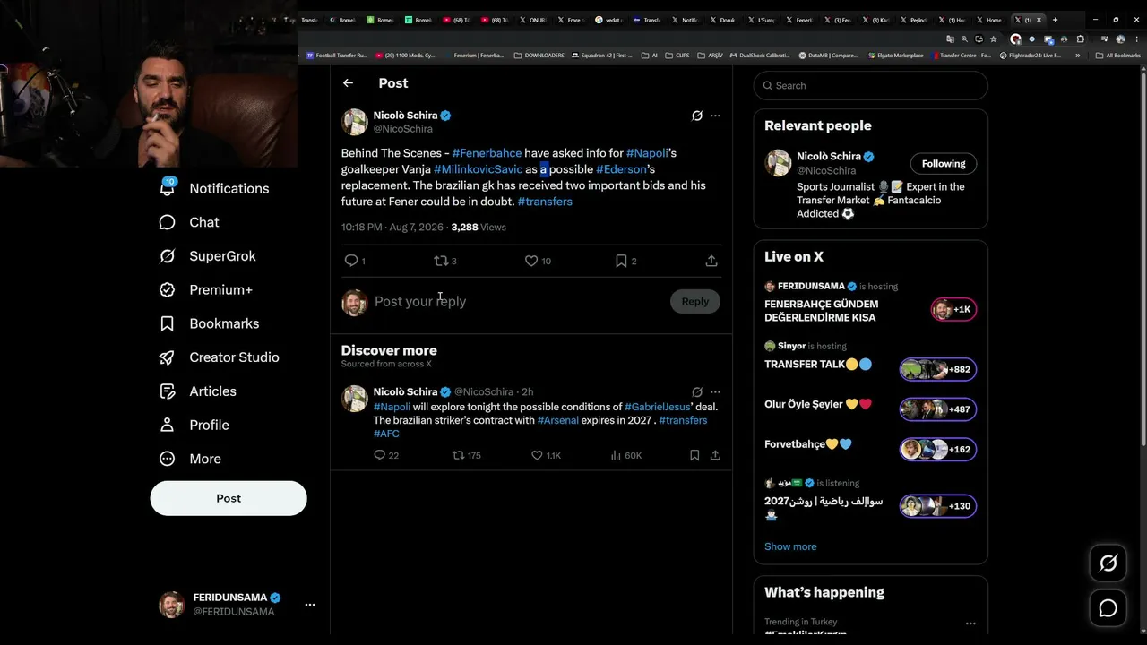Bookmark the main post with 2 bookmarks
Screen dimensions: 1147x645
tap(621, 261)
